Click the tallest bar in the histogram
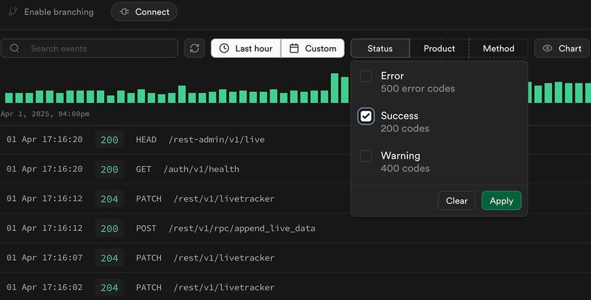Screen dimensions: 591x300 pos(334,88)
